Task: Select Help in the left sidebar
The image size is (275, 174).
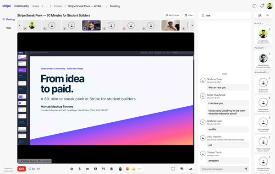Action: point(8,28)
